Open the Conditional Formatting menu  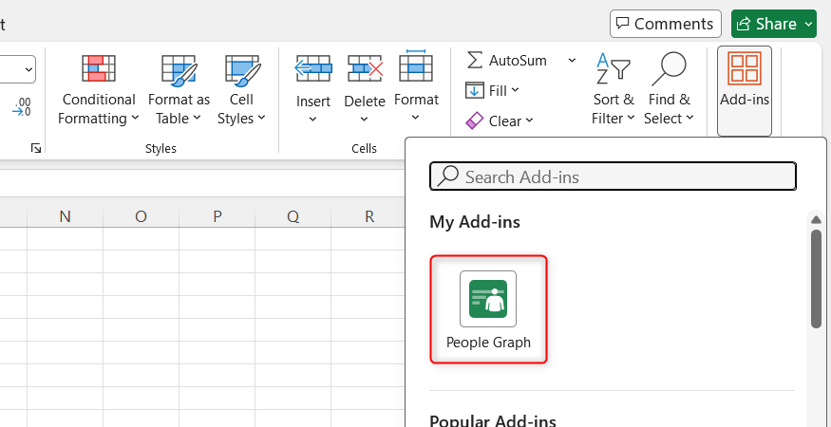(98, 89)
